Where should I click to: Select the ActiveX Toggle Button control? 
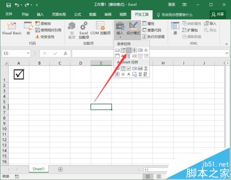coord(140,74)
